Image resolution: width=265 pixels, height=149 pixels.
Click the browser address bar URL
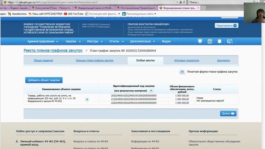tap(53, 2)
